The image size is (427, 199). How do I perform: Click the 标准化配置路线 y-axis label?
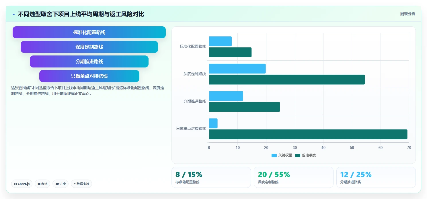(x=193, y=46)
